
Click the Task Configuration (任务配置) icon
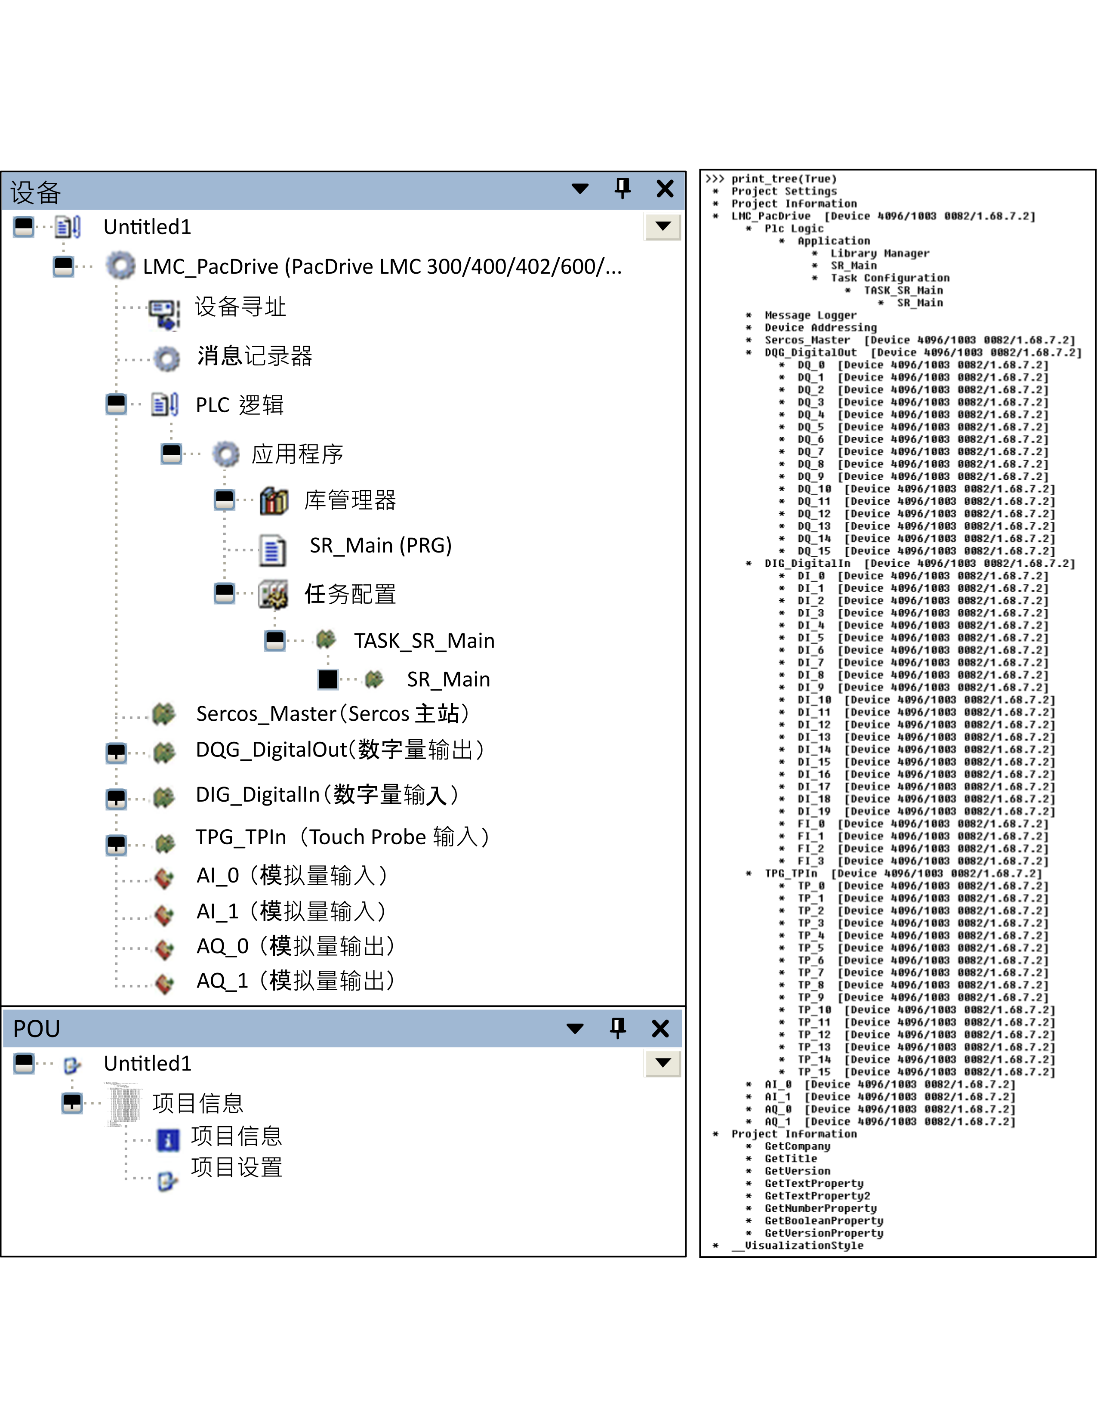(273, 594)
